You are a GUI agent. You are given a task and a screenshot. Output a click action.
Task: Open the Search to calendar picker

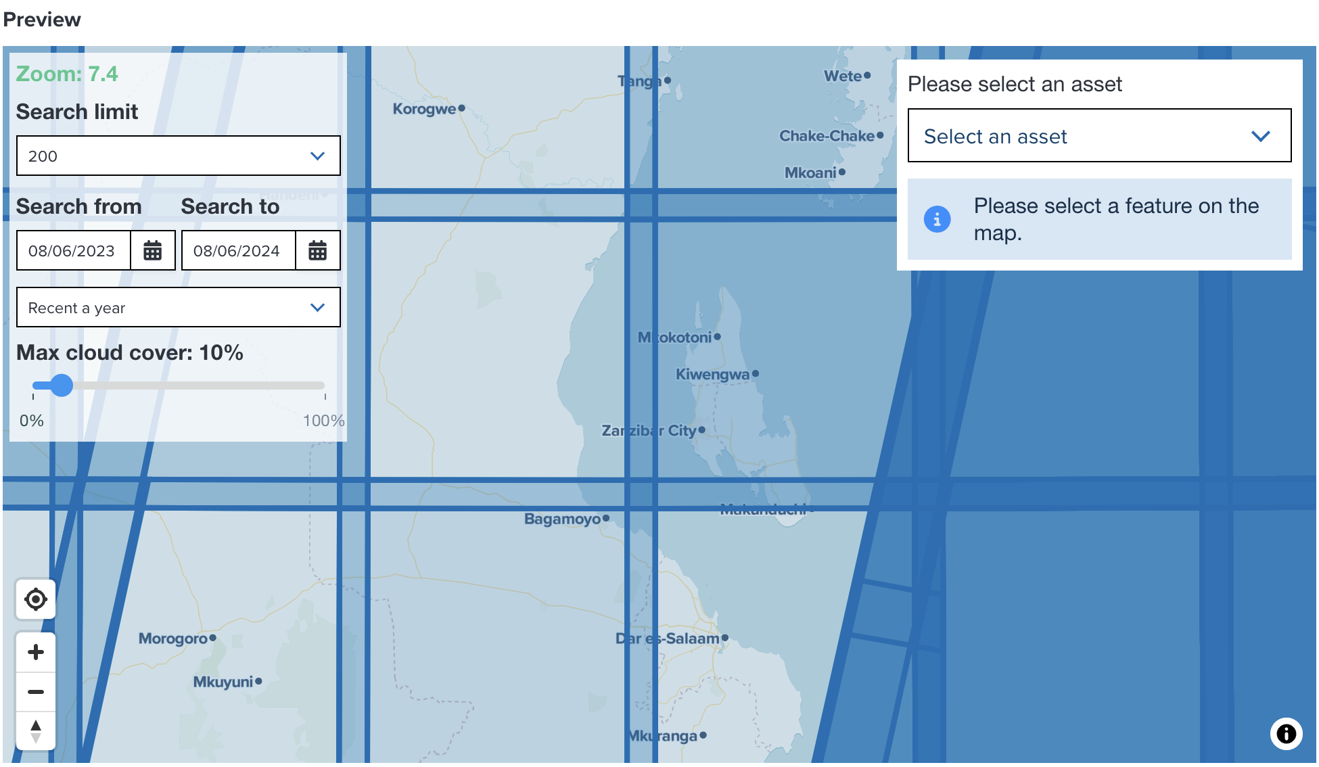coord(318,251)
